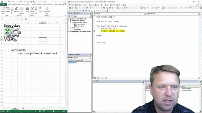202x113 pixels.
Task: Close the Immediate window panel
Action: point(143,81)
